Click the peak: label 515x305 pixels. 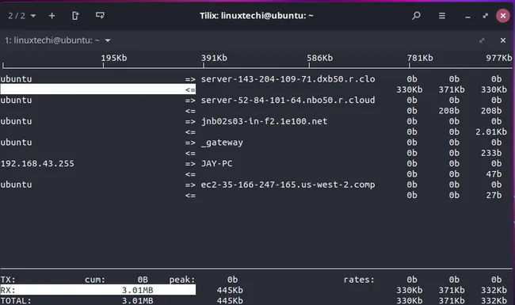(182, 280)
